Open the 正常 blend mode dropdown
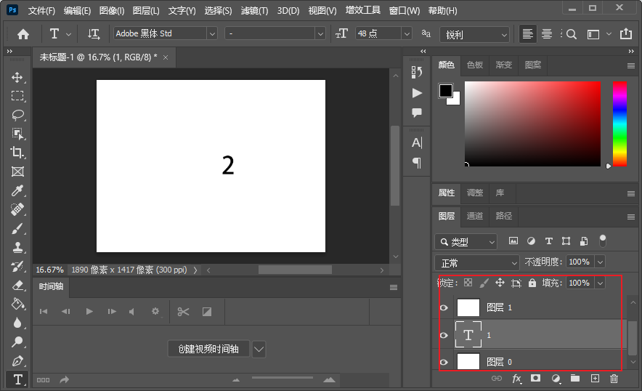The width and height of the screenshot is (642, 391). [476, 262]
